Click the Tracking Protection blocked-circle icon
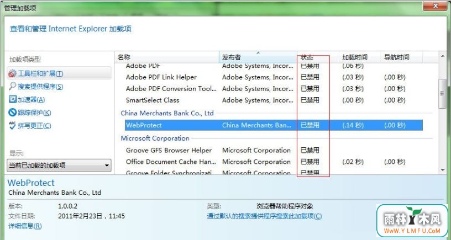This screenshot has width=451, height=240. [x=12, y=113]
